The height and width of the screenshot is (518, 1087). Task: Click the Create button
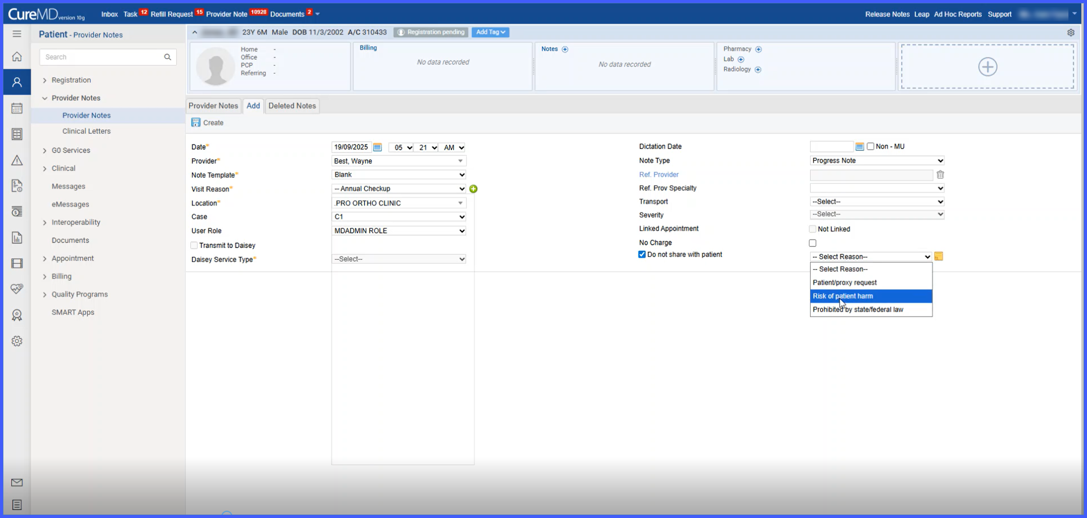point(208,123)
